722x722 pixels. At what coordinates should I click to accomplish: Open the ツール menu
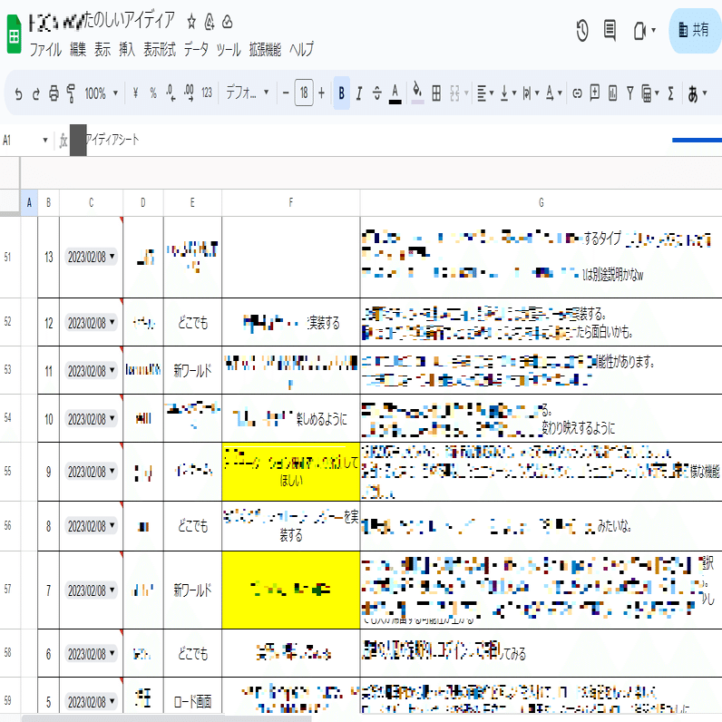pyautogui.click(x=229, y=49)
